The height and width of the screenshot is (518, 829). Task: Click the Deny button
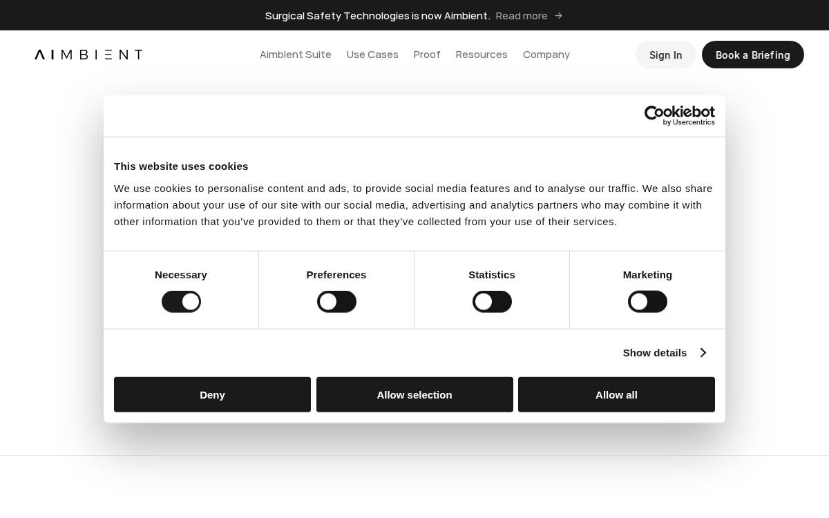pos(212,394)
